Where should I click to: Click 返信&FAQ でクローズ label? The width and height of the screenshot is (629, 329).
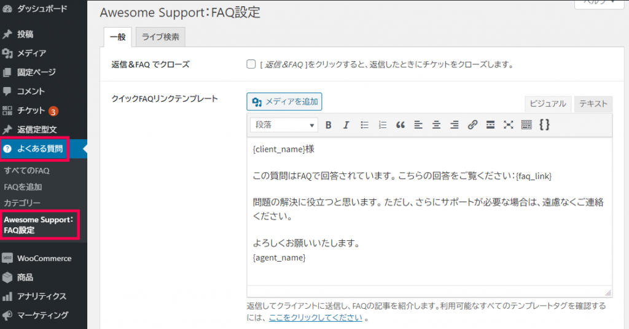coord(150,64)
